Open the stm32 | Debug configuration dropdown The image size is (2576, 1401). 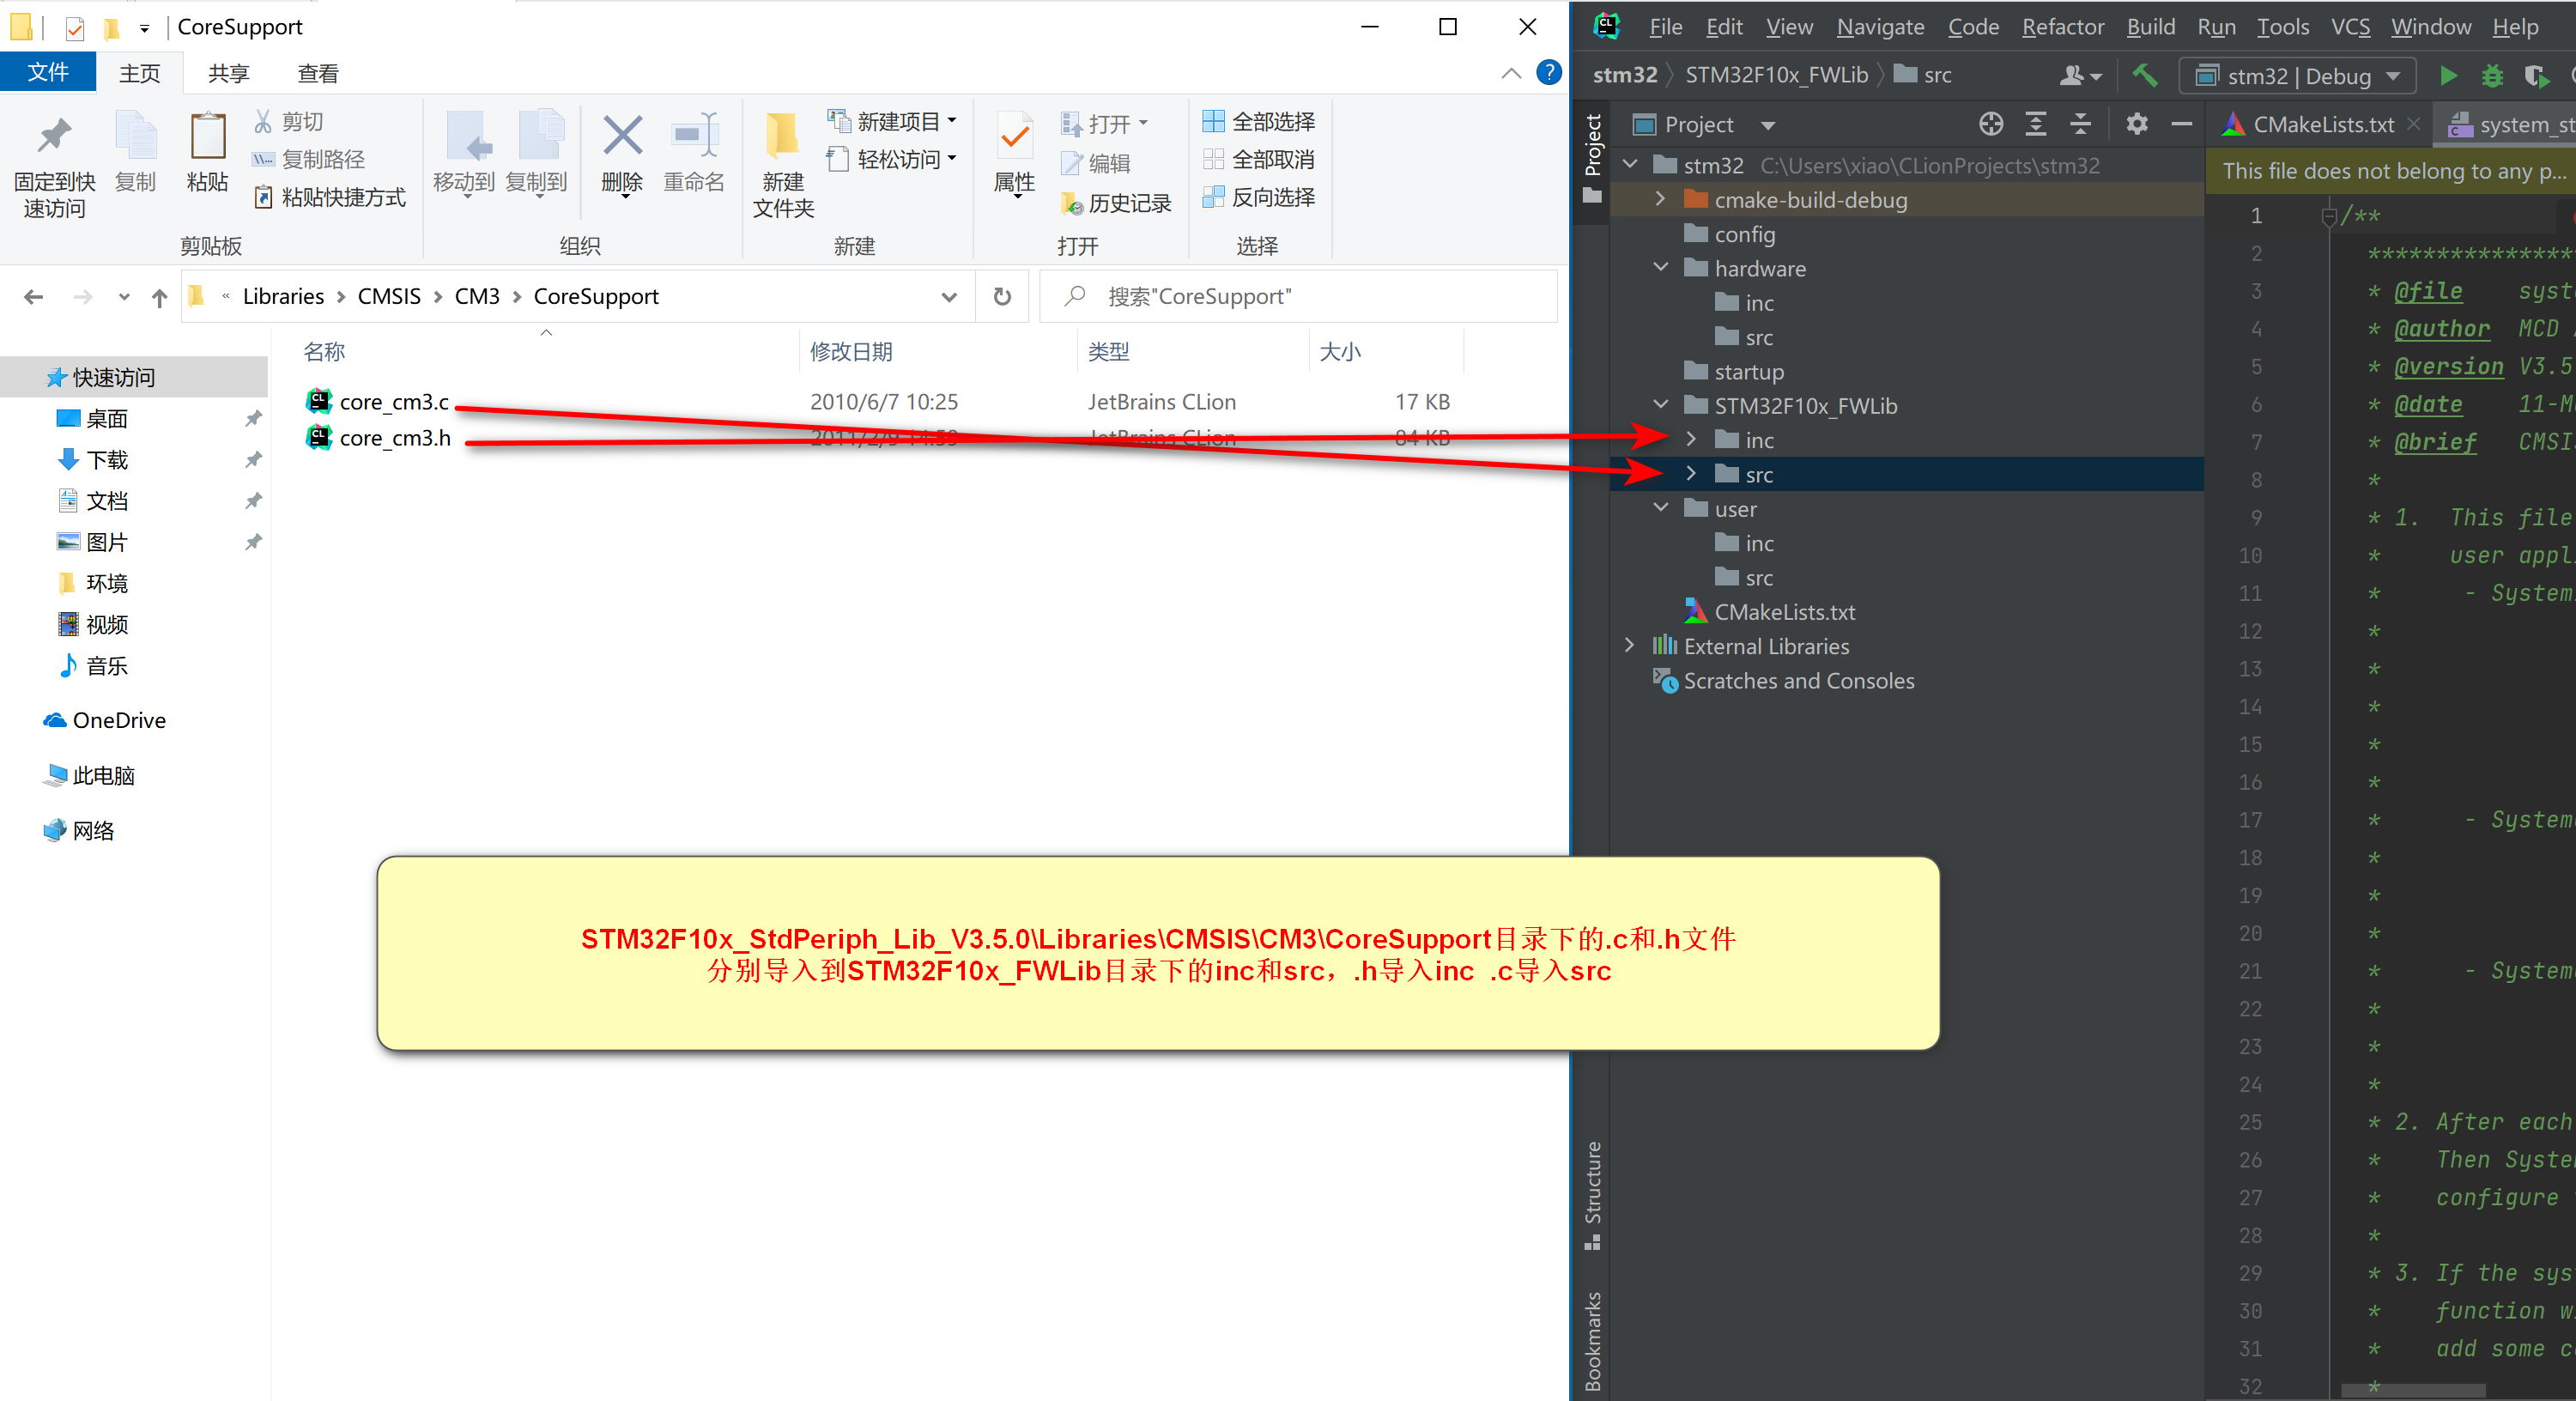pyautogui.click(x=2297, y=76)
